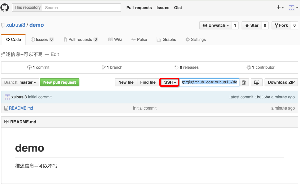The image size is (300, 185).
Task: Edit the repository description
Action: click(55, 54)
